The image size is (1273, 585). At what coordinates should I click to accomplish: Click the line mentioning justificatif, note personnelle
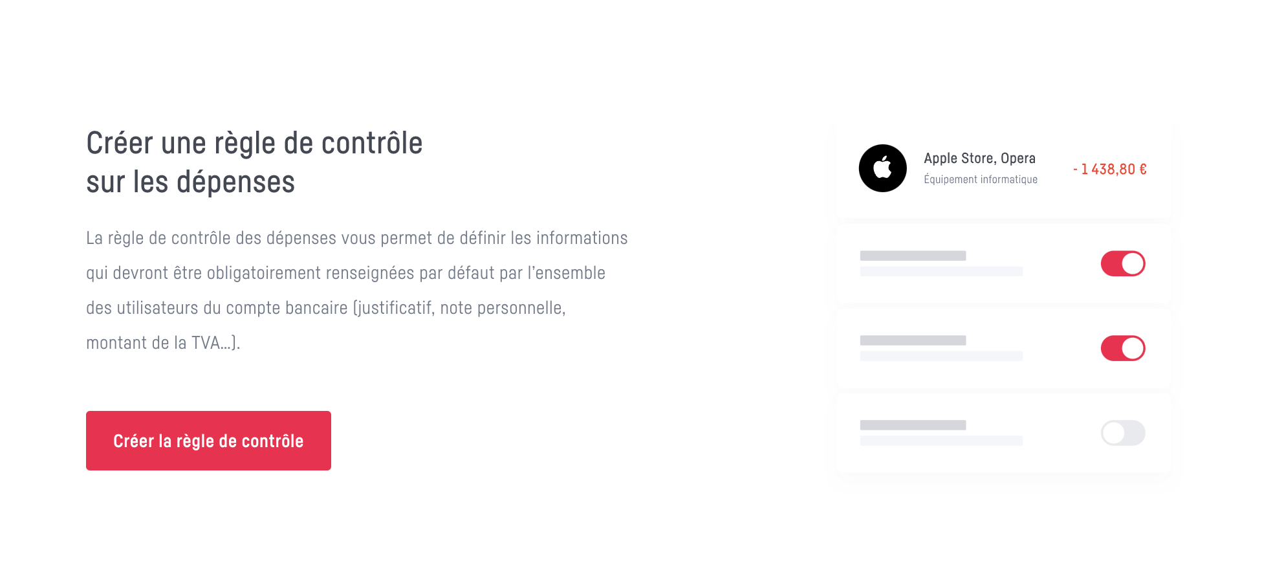pos(326,308)
